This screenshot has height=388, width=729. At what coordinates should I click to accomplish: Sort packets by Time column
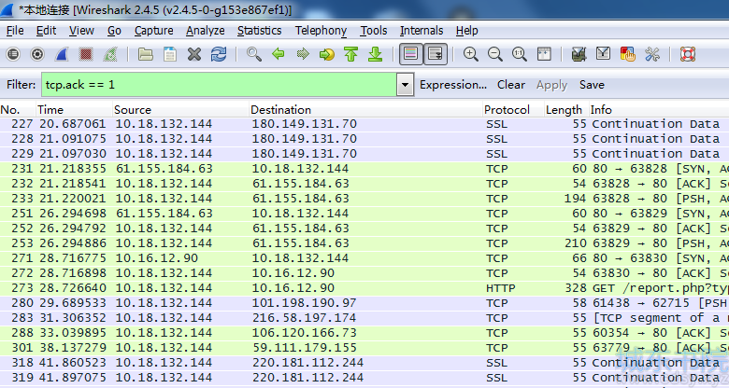coord(75,109)
